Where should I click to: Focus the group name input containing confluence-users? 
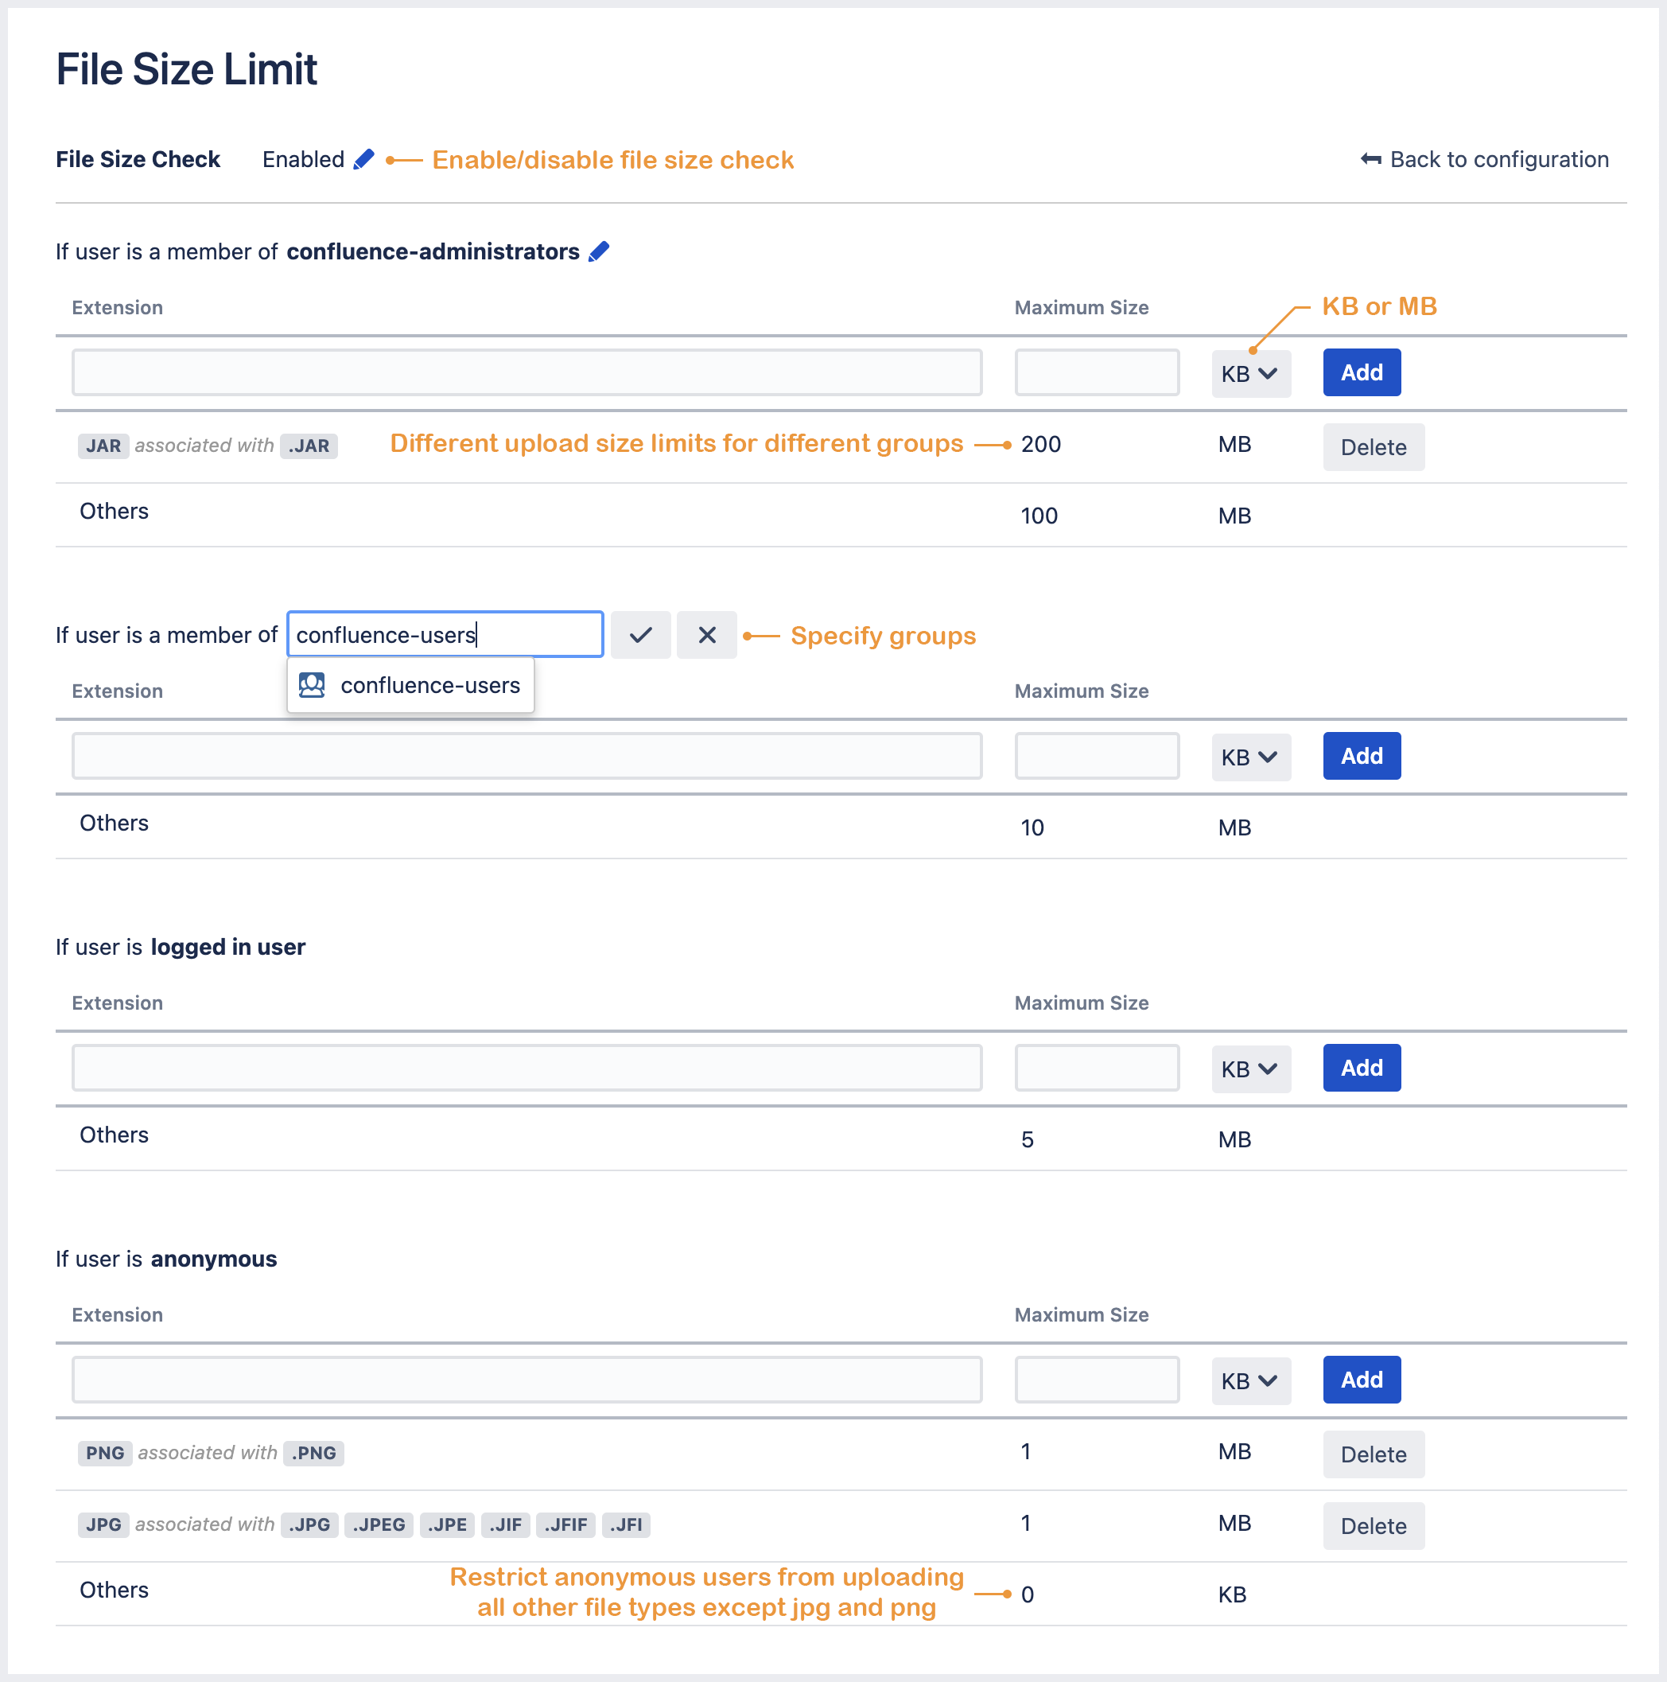[445, 635]
